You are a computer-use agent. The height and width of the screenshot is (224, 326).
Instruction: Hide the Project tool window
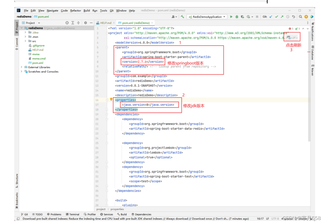pos(91,23)
